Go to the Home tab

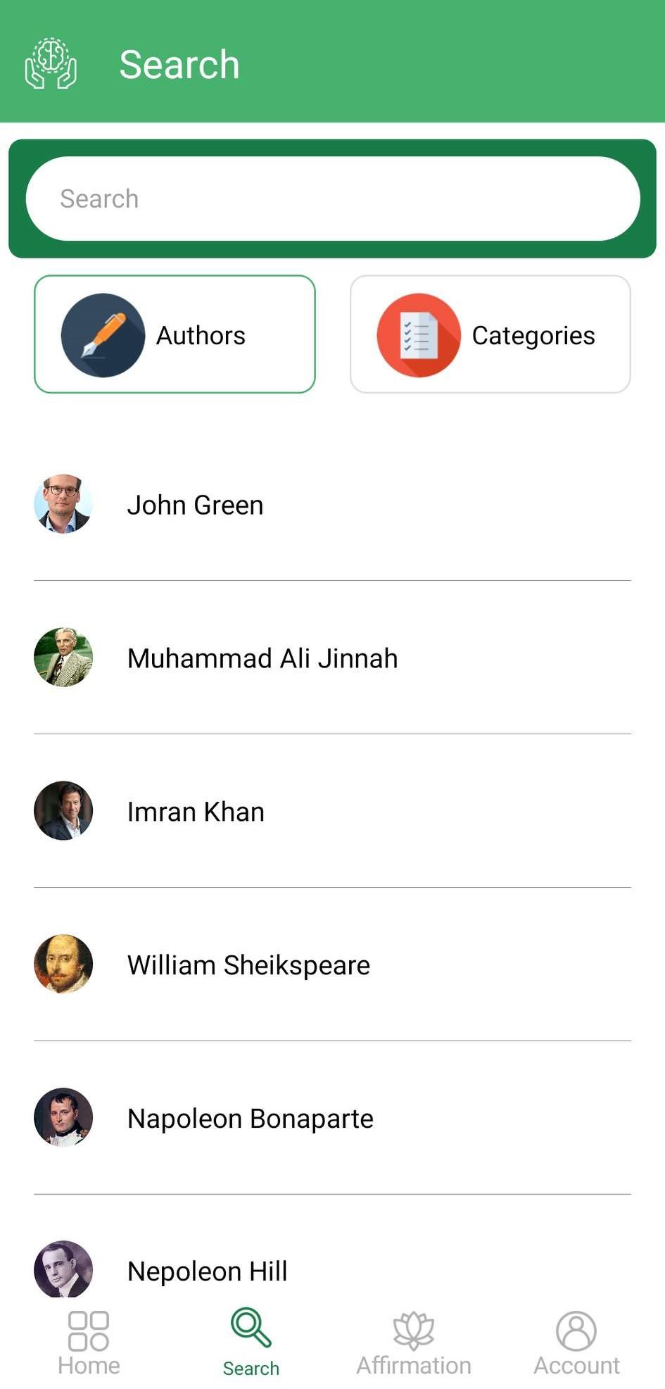pyautogui.click(x=89, y=1343)
